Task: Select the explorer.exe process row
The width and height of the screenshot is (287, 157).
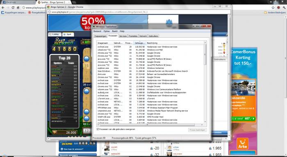Action: (x=150, y=68)
